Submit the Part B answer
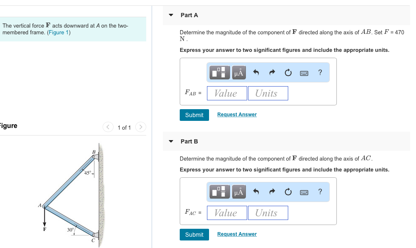The height and width of the screenshot is (248, 416). tap(194, 234)
